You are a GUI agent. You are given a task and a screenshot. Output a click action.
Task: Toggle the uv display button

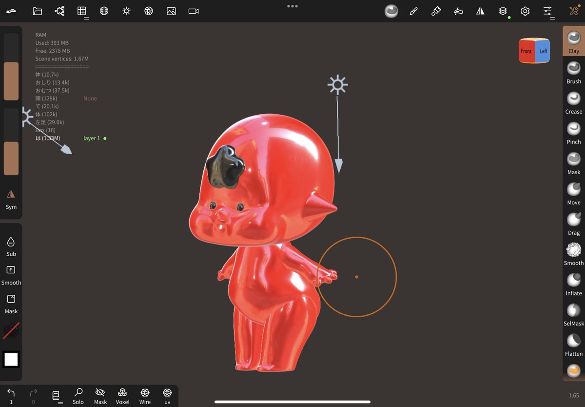point(167,396)
